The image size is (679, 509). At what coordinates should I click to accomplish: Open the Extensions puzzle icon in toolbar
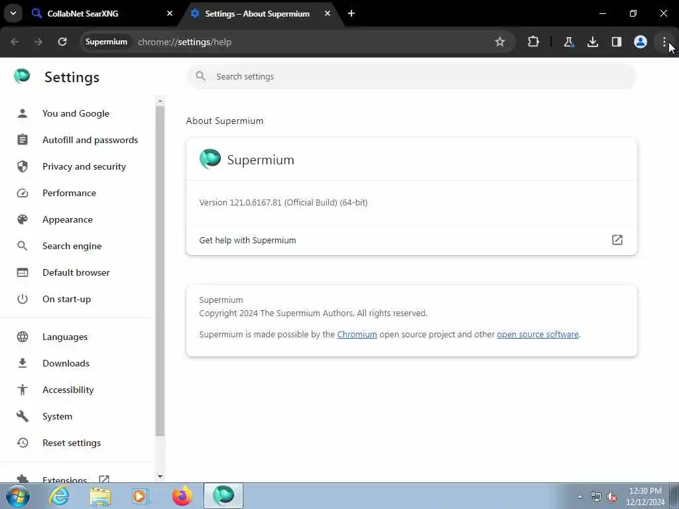coord(534,42)
